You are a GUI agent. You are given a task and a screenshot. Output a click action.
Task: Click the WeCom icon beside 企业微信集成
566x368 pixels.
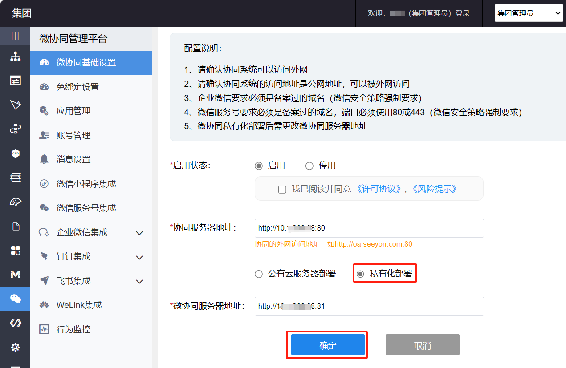coord(44,232)
